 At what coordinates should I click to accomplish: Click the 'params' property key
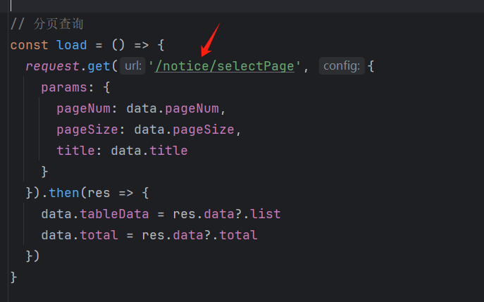64,87
